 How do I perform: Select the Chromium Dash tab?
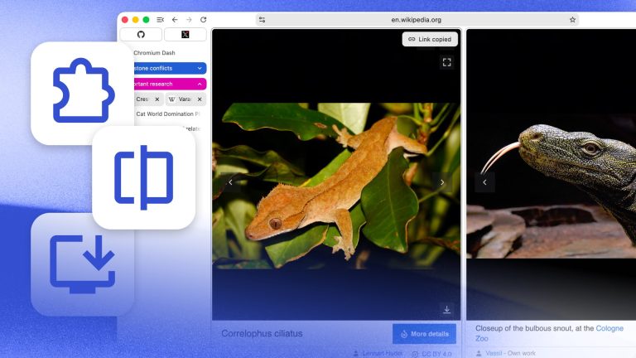pyautogui.click(x=154, y=53)
